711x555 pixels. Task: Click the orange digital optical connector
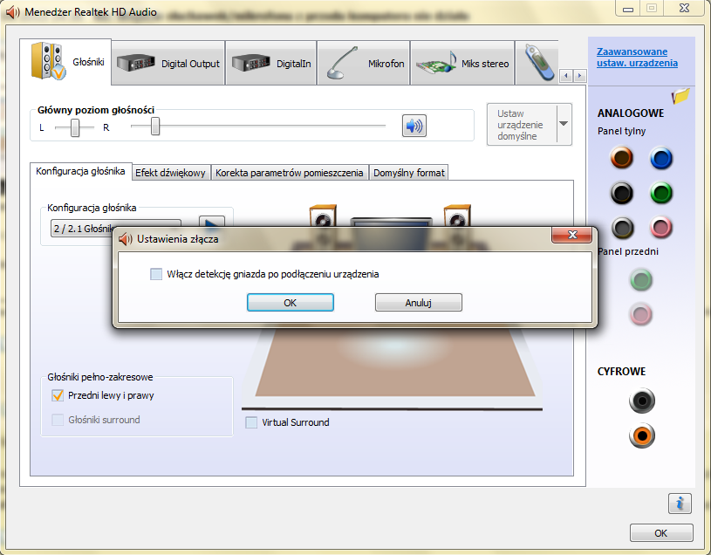641,435
